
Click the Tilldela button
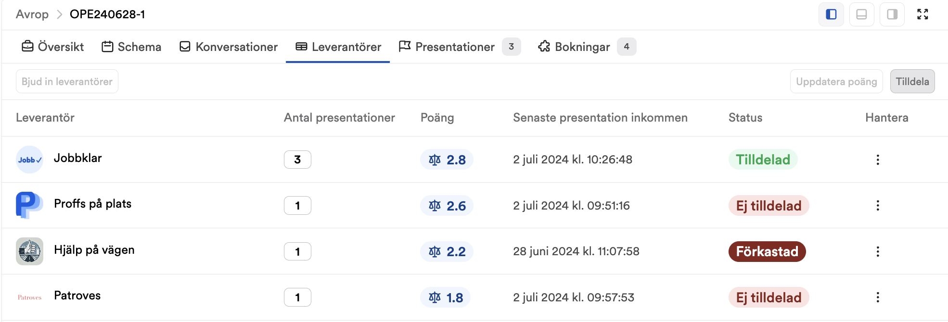tap(912, 81)
